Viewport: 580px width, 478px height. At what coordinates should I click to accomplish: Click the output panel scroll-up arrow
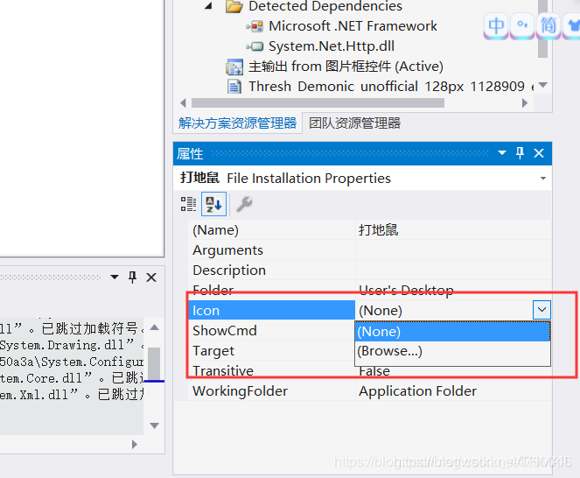[x=155, y=327]
